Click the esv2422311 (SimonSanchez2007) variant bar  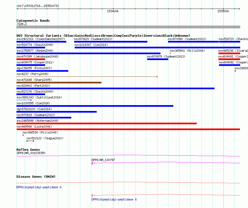(41, 42)
